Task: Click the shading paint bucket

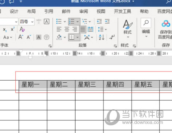Action: click(x=59, y=37)
